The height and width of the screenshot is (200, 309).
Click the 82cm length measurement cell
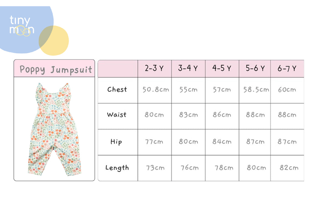pyautogui.click(x=287, y=168)
